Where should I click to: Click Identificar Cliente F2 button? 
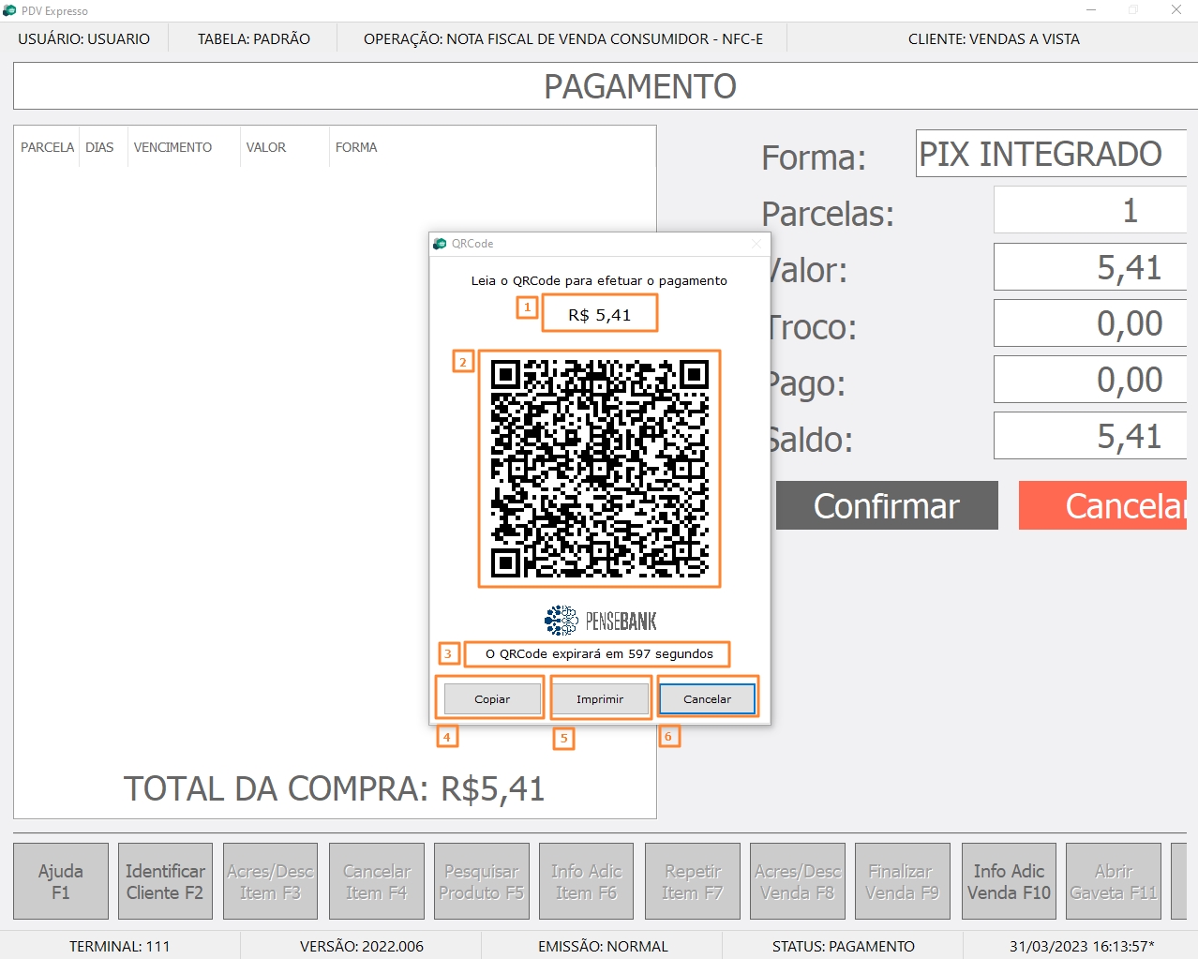(x=165, y=881)
